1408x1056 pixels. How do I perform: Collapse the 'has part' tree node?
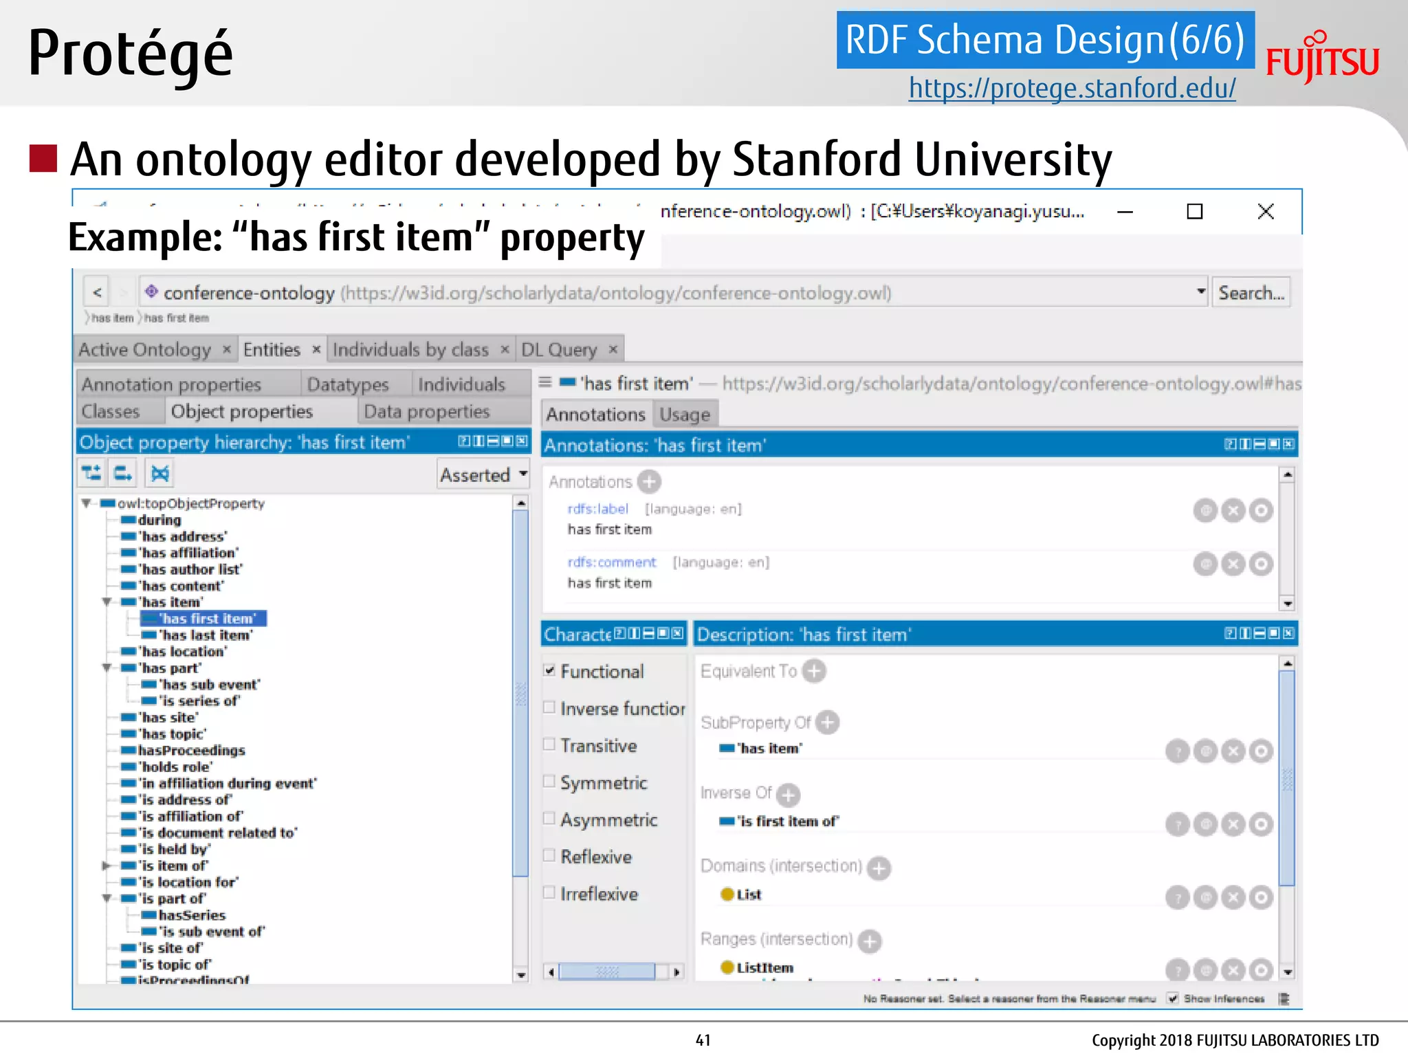[107, 668]
